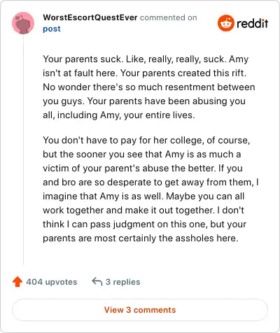Open the "3 replies" link
The width and height of the screenshot is (280, 333).
(x=122, y=282)
